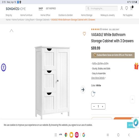
Task: Add product to wishlist via image heart
Action: pyautogui.click(x=84, y=34)
